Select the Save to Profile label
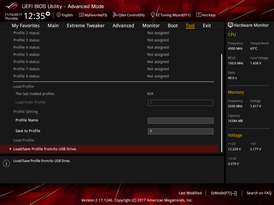The image size is (274, 205). click(x=28, y=131)
